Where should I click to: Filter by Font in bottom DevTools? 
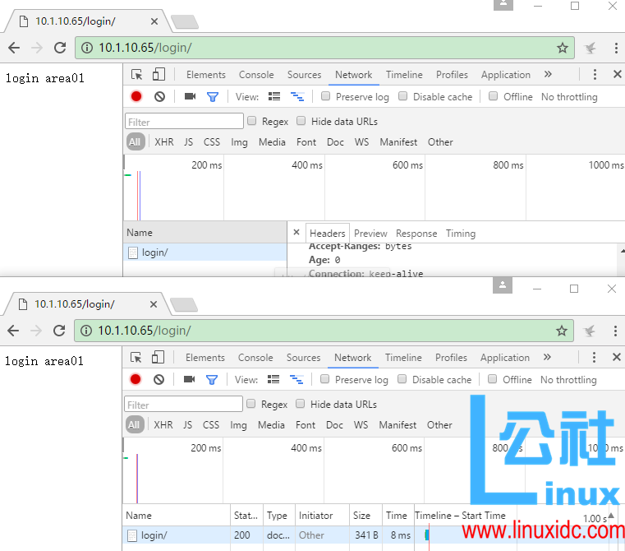coord(306,425)
